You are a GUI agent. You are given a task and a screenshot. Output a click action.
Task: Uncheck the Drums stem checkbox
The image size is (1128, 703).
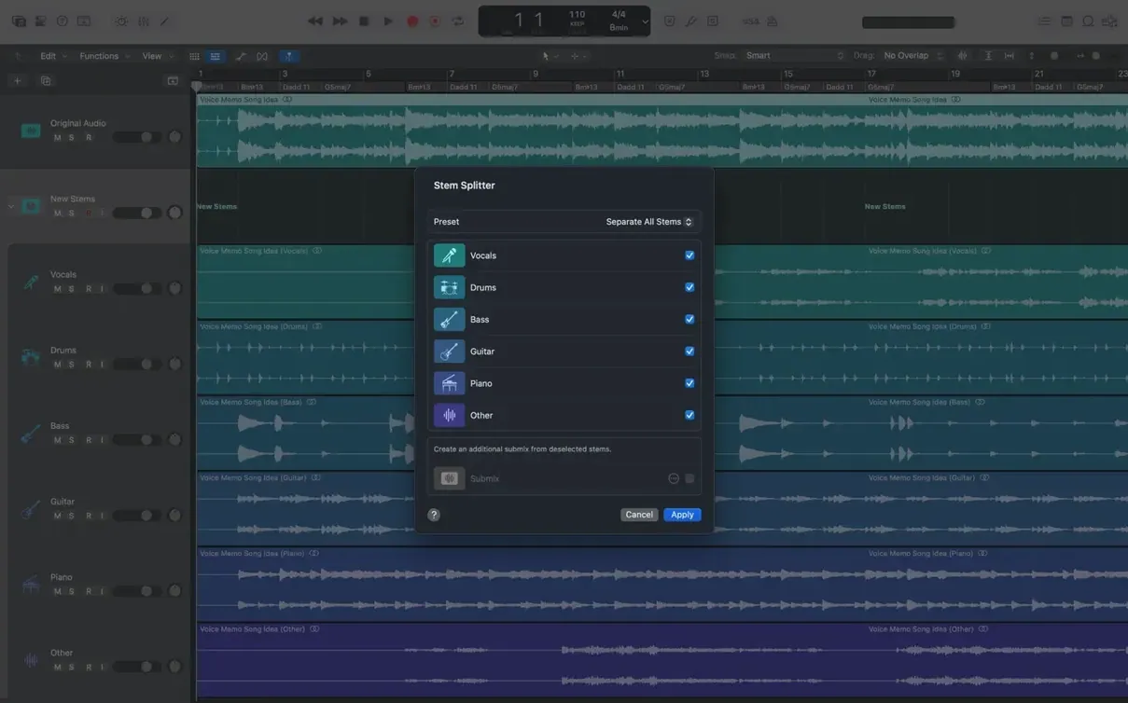point(689,287)
